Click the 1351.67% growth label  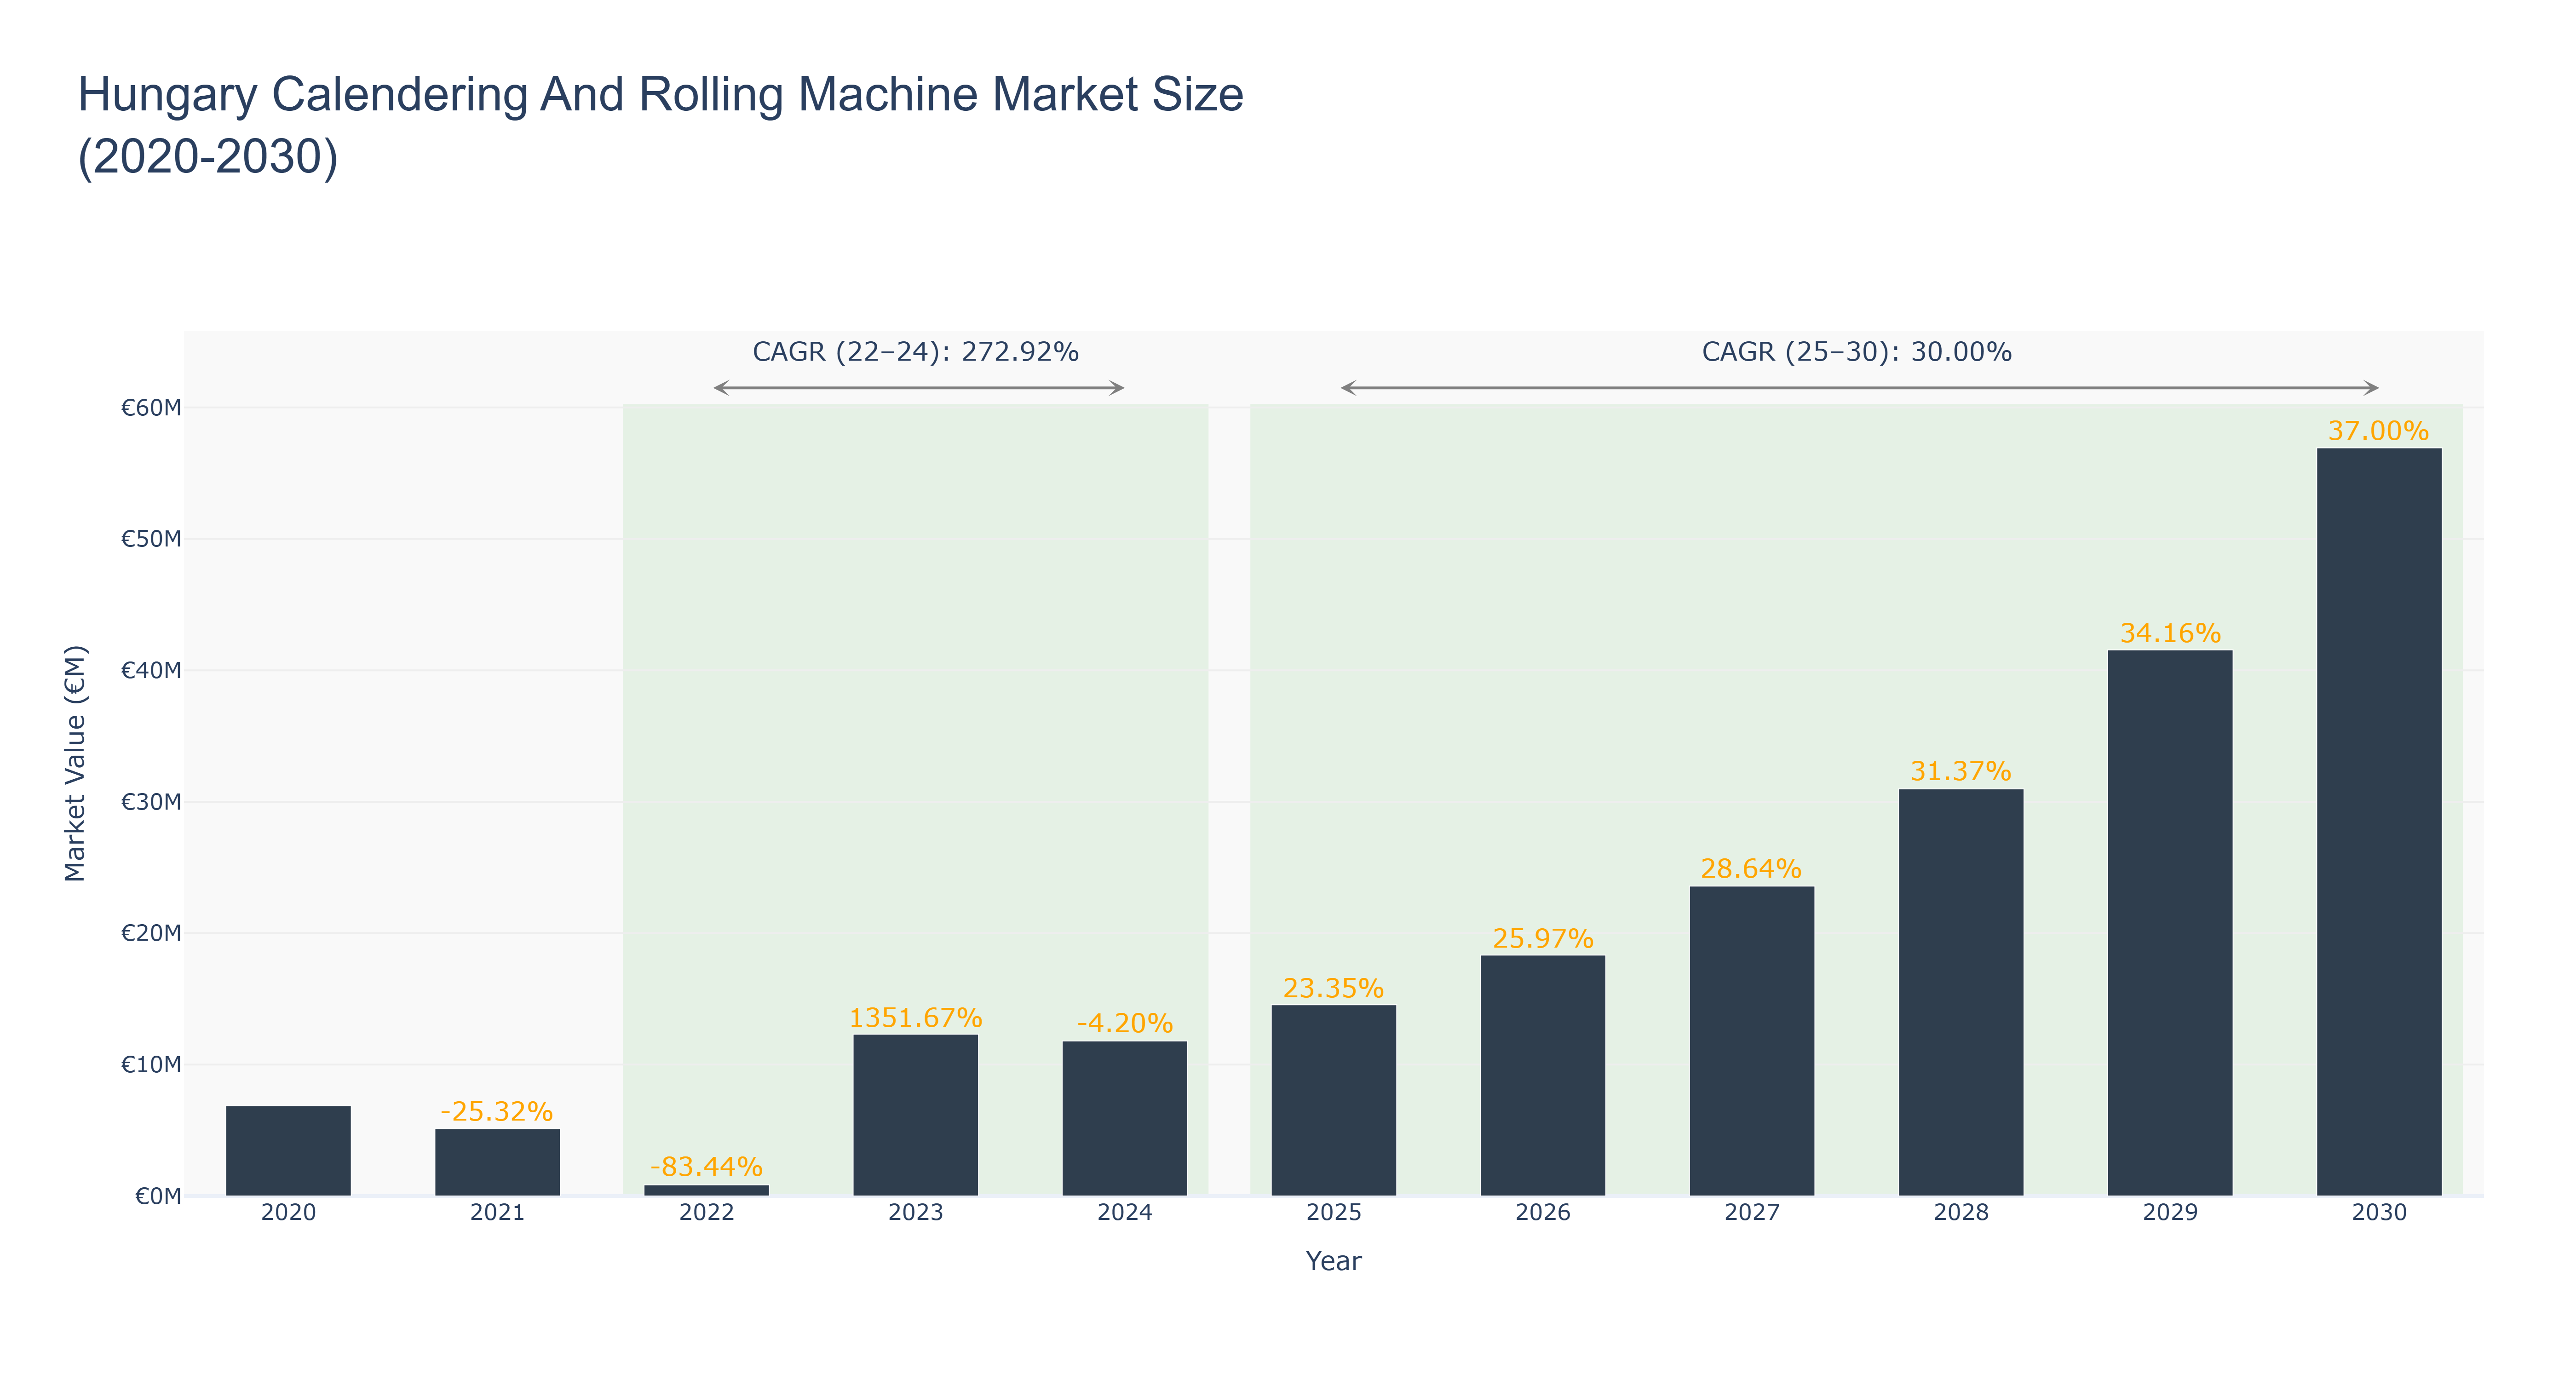pos(915,1017)
